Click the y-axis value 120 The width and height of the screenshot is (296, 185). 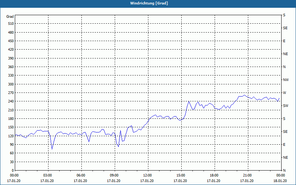tap(11, 136)
